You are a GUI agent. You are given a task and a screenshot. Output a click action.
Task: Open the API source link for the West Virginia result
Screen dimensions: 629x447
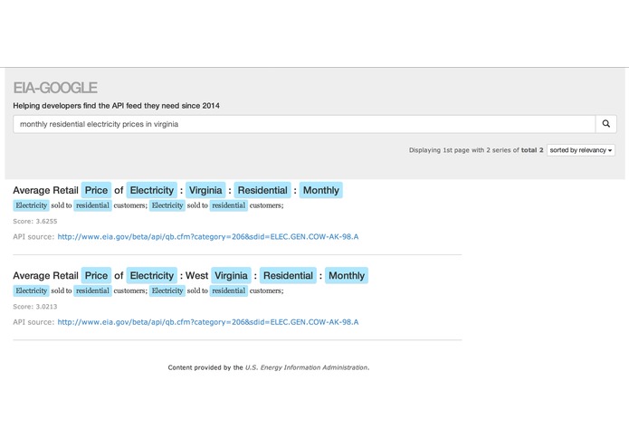coord(208,322)
